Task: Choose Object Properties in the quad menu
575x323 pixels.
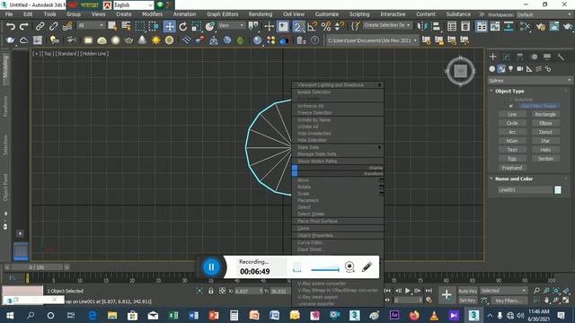Action: (x=315, y=235)
